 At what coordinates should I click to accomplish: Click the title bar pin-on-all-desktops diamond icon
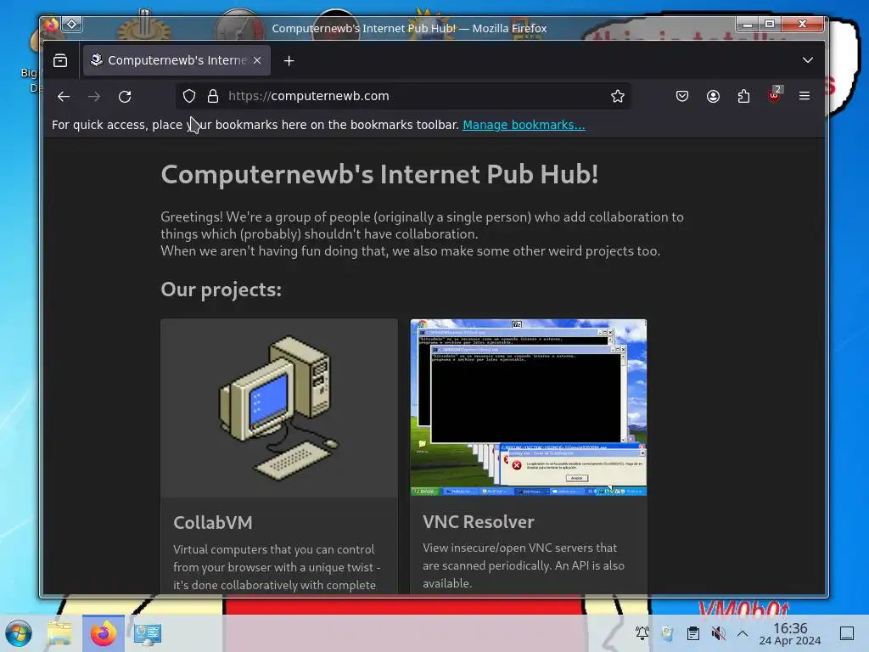pos(72,24)
